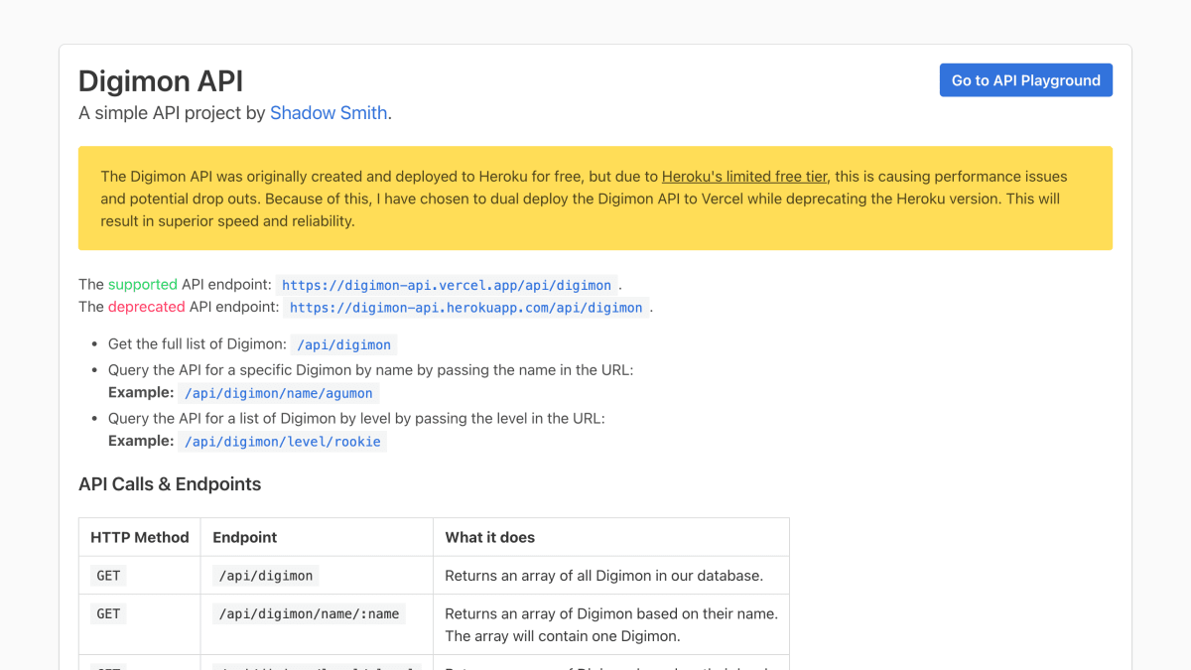Click the GET cell in the /api/digimon/name/:name row
This screenshot has height=670, width=1191.
pos(139,624)
